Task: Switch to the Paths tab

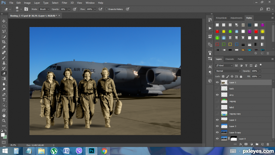Action: pyautogui.click(x=240, y=59)
